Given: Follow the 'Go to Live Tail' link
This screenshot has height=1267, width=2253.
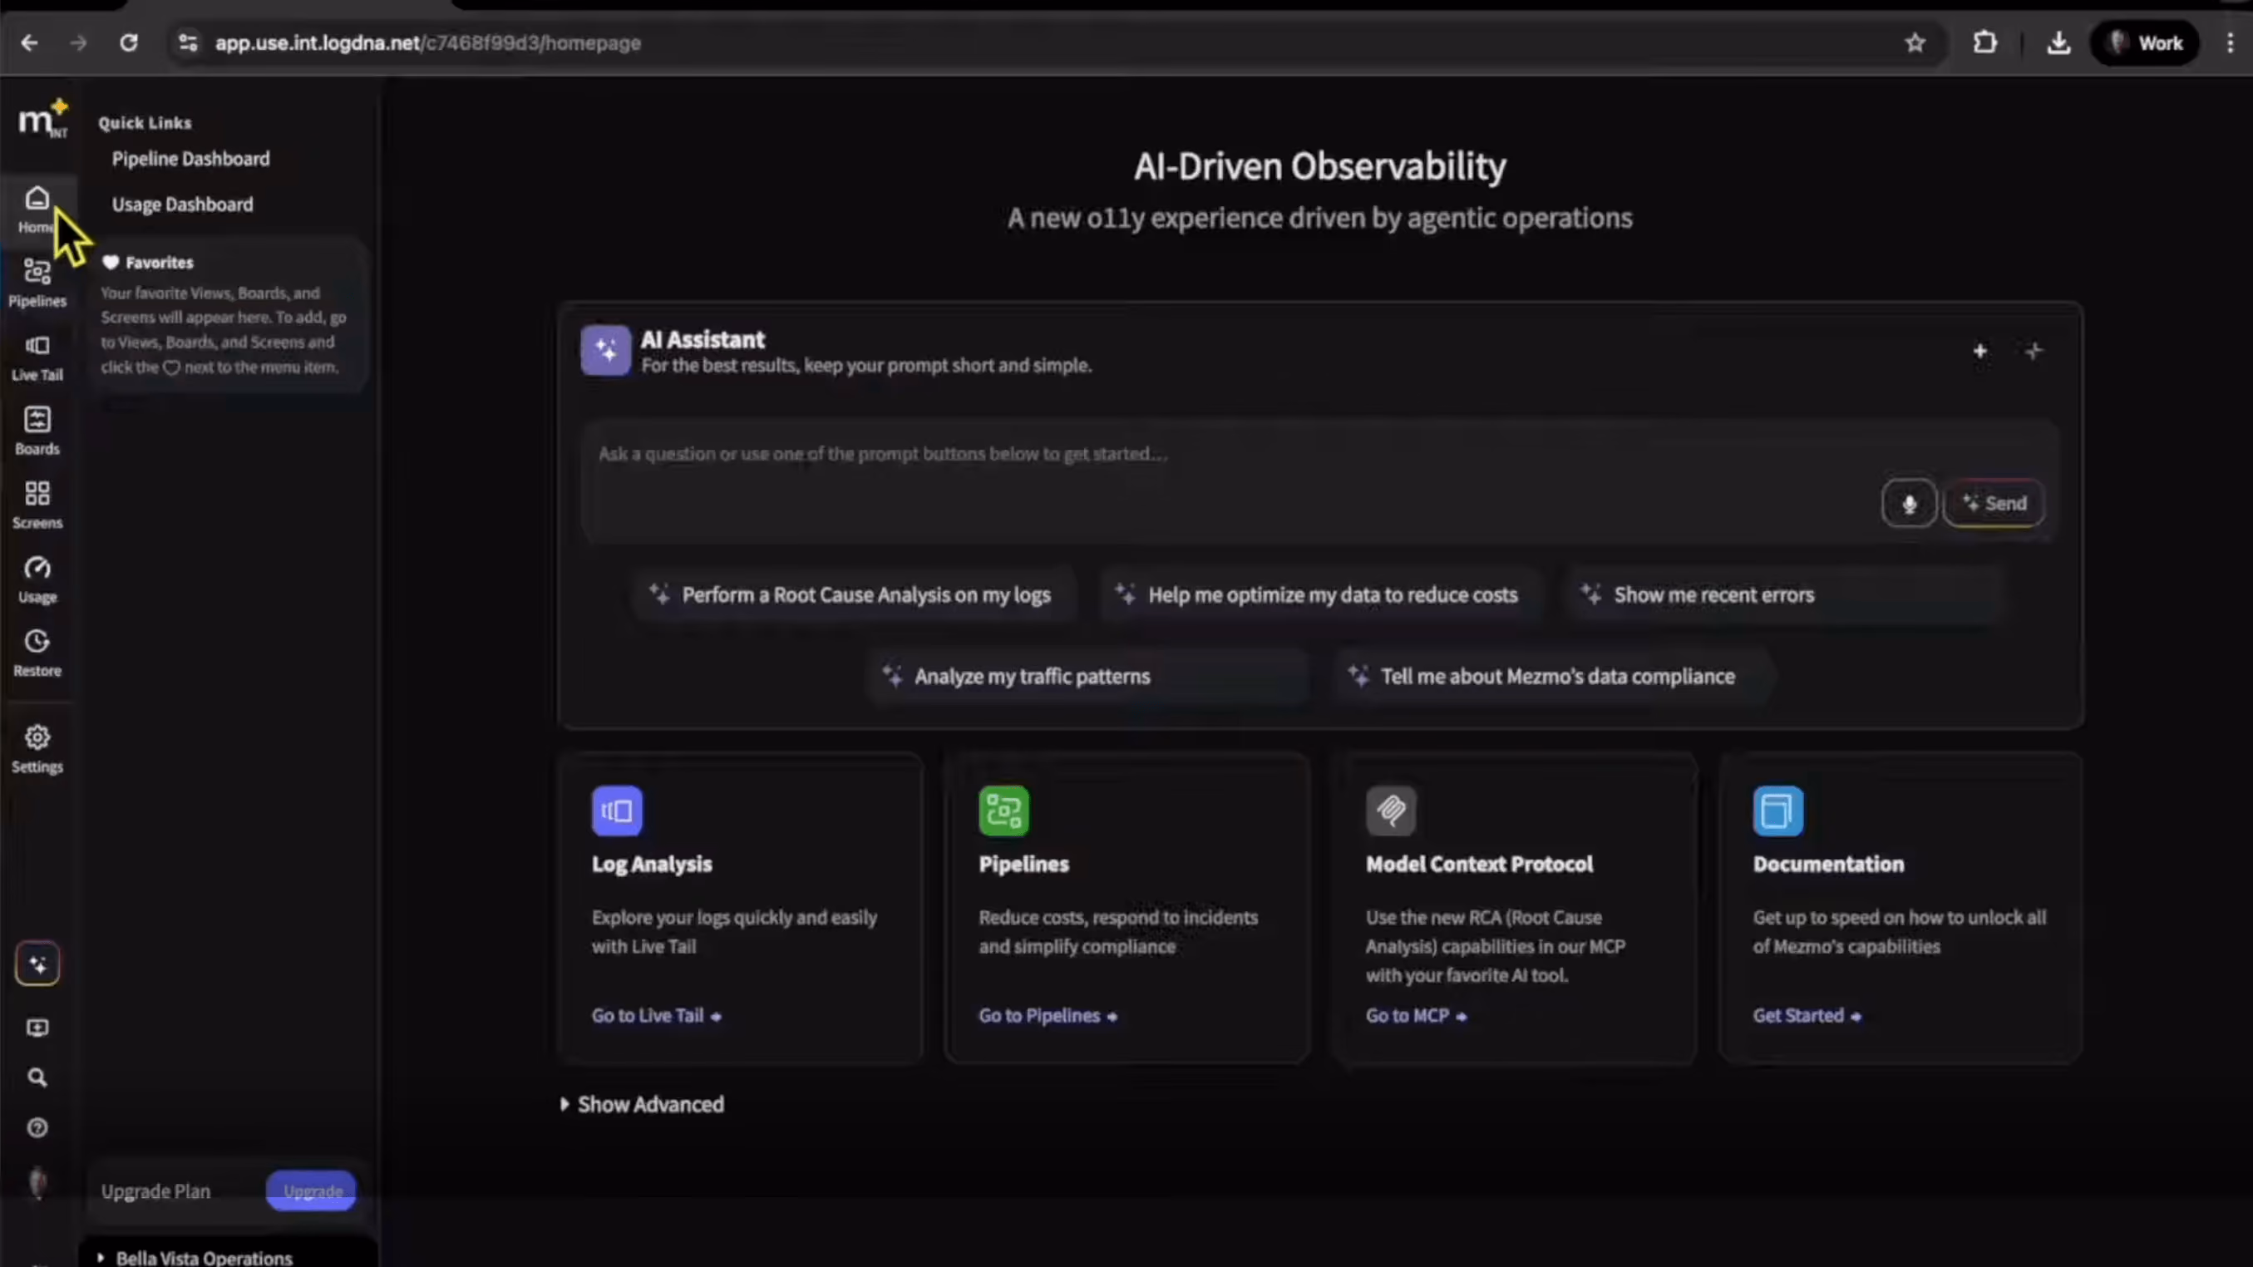Looking at the screenshot, I should click(657, 1016).
